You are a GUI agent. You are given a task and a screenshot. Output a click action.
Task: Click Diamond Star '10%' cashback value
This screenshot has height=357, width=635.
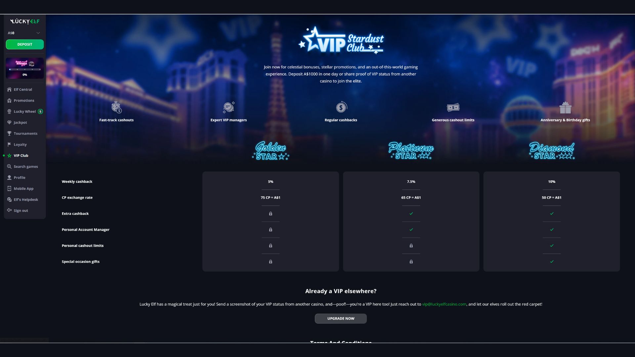[x=552, y=181]
